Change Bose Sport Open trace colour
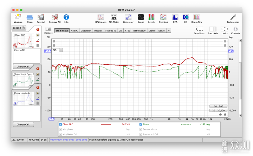Image resolution: width=253 pixels, height=156 pixels. 38,79
